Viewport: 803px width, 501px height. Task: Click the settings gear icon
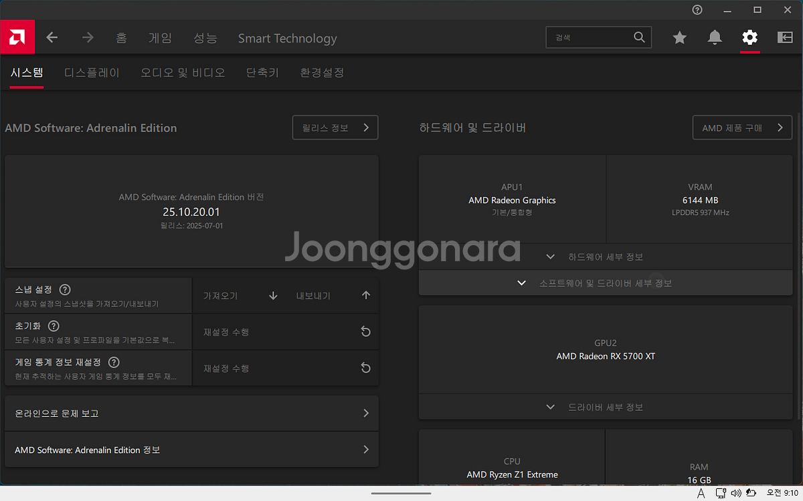tap(749, 38)
